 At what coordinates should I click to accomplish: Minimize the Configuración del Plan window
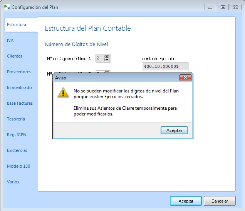(210, 7)
